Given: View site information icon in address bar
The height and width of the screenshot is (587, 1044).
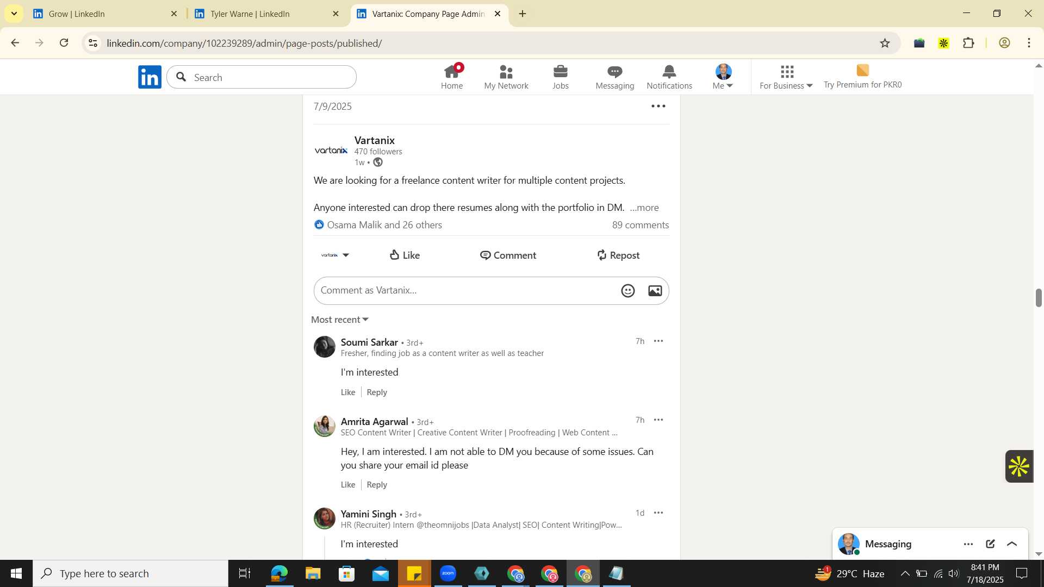Looking at the screenshot, I should [93, 43].
